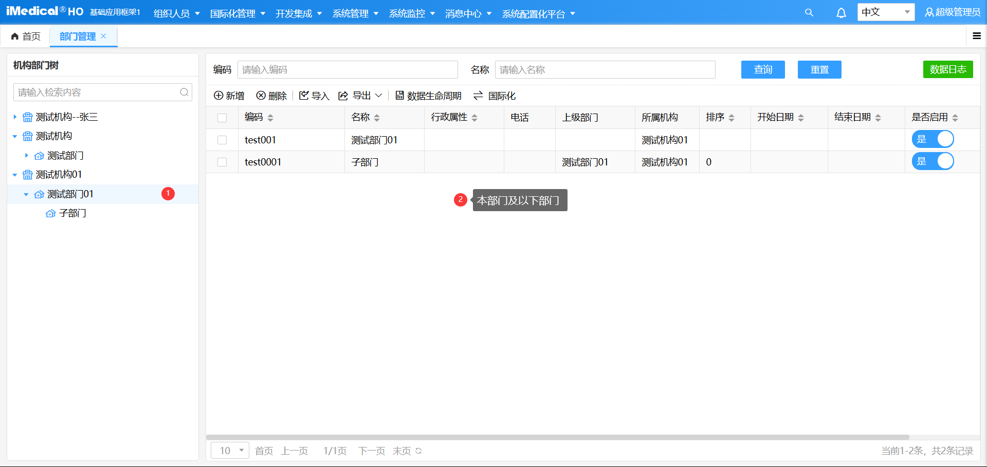987x467 pixels.
Task: Disable the 是否启用 toggle for test001
Action: pyautogui.click(x=933, y=139)
